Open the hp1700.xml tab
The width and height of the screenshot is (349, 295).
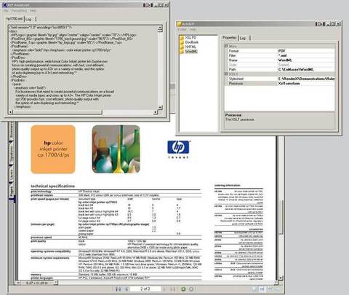pyautogui.click(x=15, y=19)
